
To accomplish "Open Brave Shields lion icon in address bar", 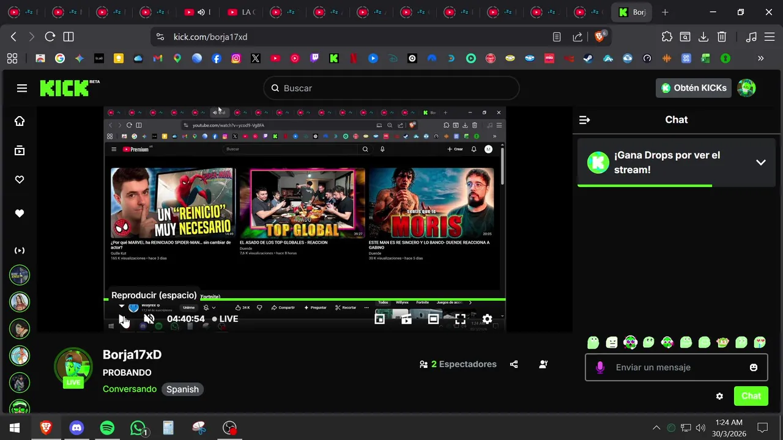I will 600,37.
